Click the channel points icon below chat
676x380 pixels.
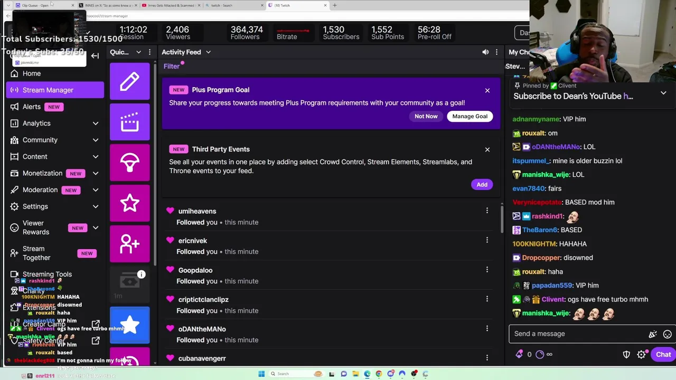coord(540,355)
